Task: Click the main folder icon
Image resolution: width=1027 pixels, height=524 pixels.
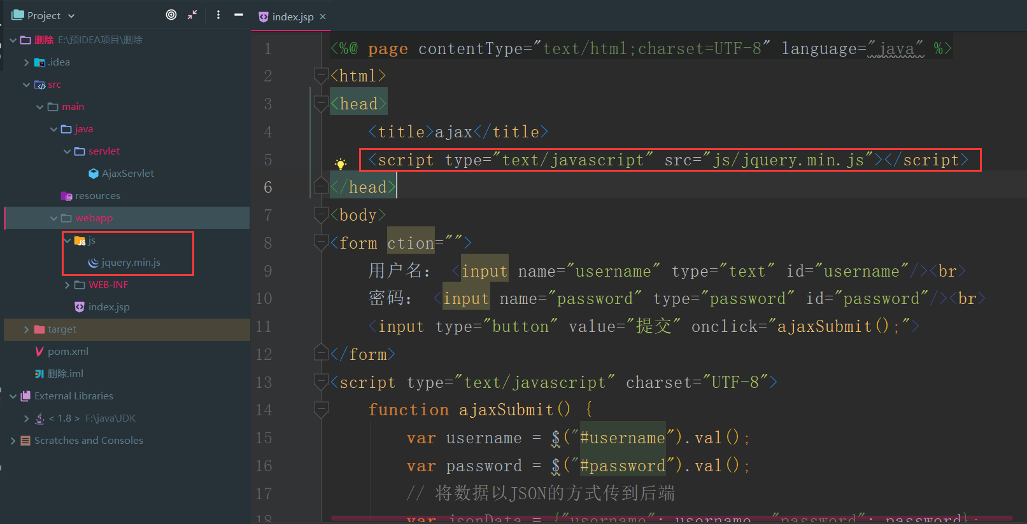Action: pos(53,107)
